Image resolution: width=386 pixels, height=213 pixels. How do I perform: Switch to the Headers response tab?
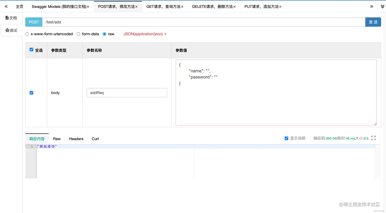[x=76, y=139]
